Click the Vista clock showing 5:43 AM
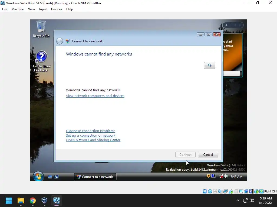 pos(236,177)
